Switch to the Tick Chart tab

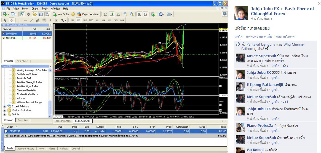[x=22, y=61]
